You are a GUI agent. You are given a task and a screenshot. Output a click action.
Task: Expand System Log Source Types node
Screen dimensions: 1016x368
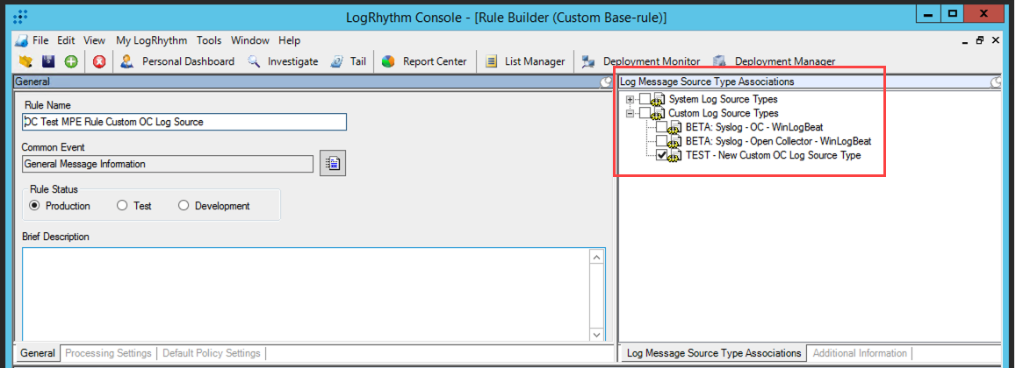[630, 99]
